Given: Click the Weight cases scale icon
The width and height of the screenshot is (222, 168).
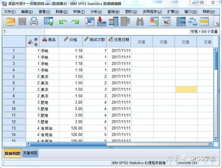Looking at the screenshot, I should click(193, 21).
